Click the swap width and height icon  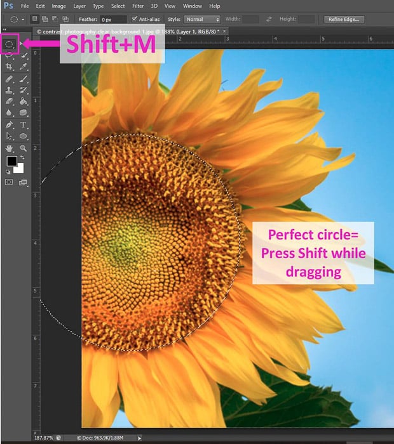269,19
